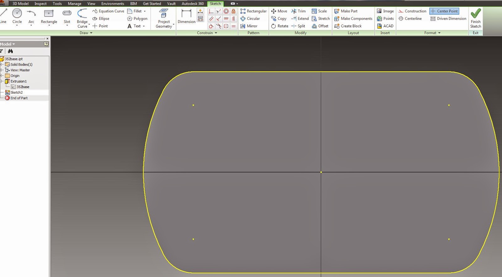
Task: Click the Rectangular pattern button
Action: [x=254, y=11]
